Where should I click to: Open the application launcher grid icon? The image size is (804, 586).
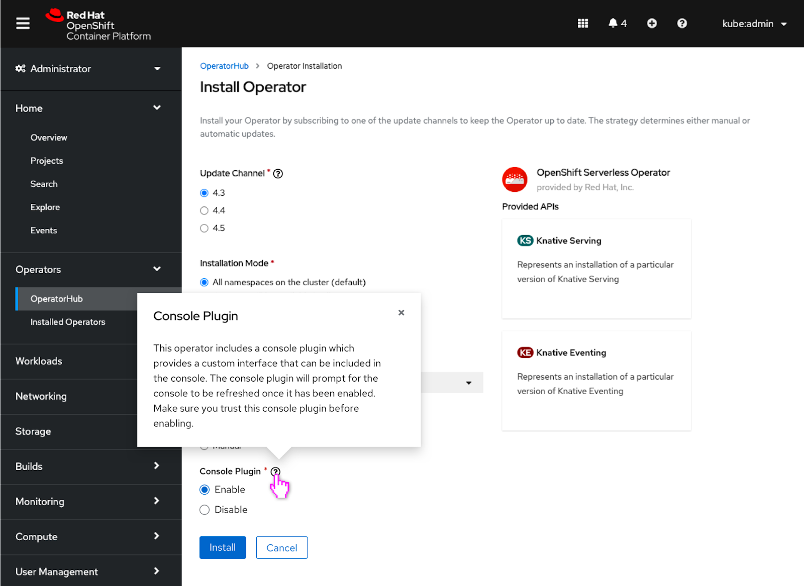582,23
